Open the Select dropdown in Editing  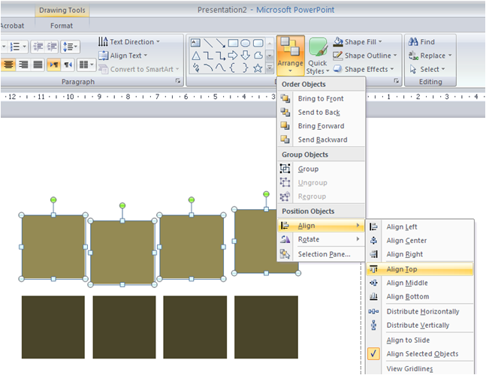427,69
